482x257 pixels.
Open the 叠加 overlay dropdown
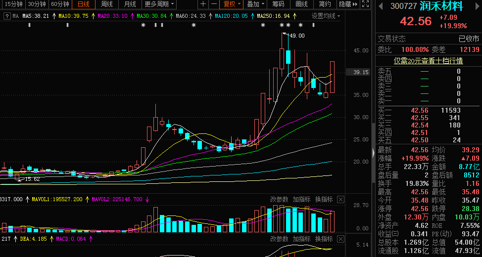pyautogui.click(x=255, y=4)
